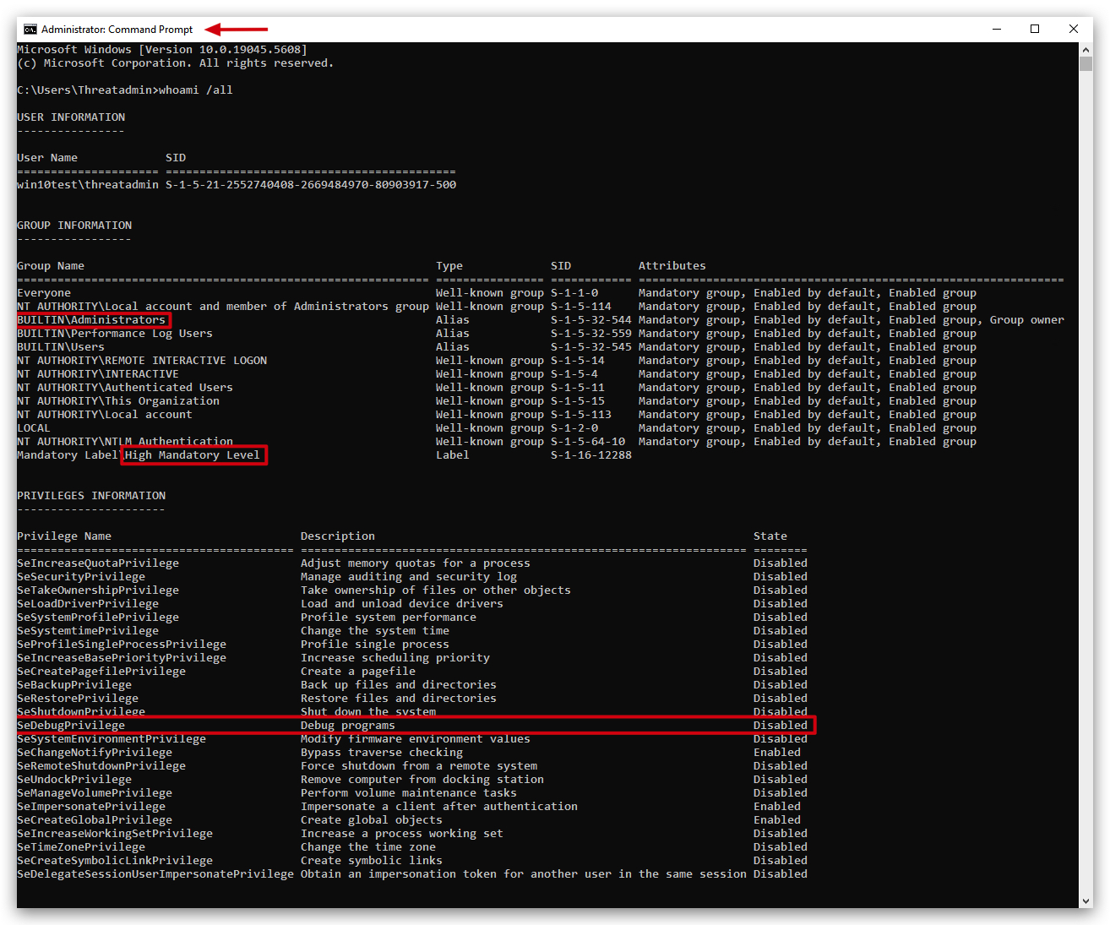The width and height of the screenshot is (1110, 925).
Task: Click the 'Administrator: Command Prompt' window title
Action: (117, 29)
